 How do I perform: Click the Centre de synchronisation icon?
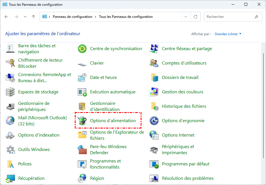tap(82, 49)
